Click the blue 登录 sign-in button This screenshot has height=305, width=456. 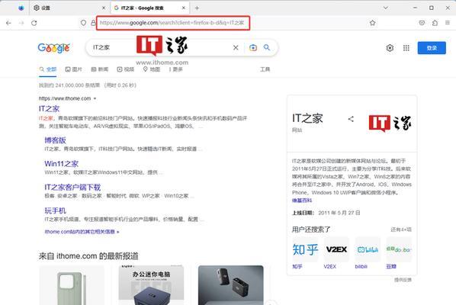click(x=432, y=48)
